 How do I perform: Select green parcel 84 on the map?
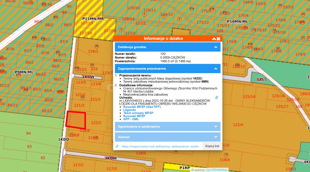click(28, 133)
